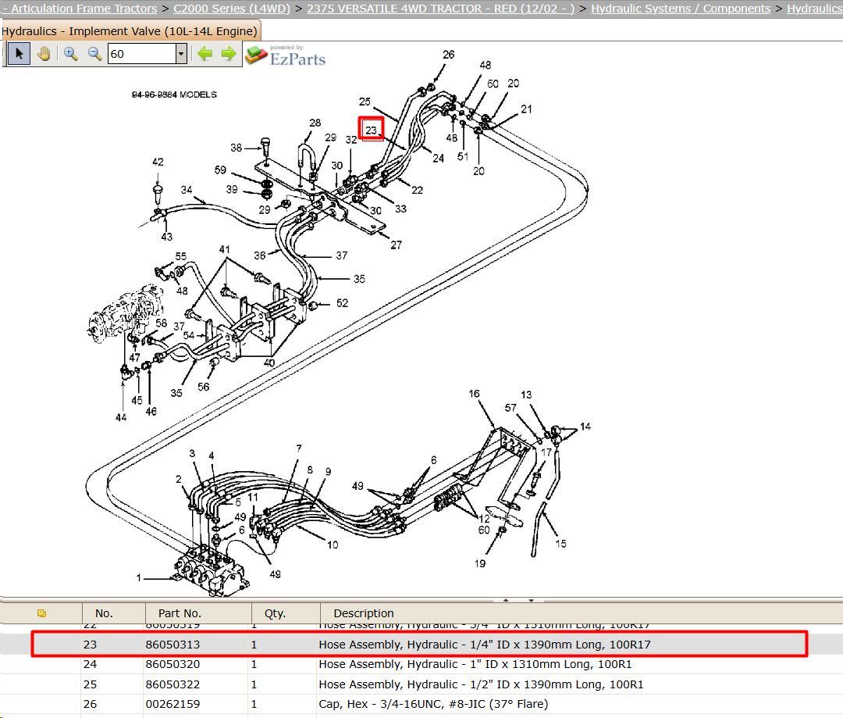Click description Hose Assembly 1/2" ID x 1390mm
Screen dimensions: 843x718
pos(481,684)
